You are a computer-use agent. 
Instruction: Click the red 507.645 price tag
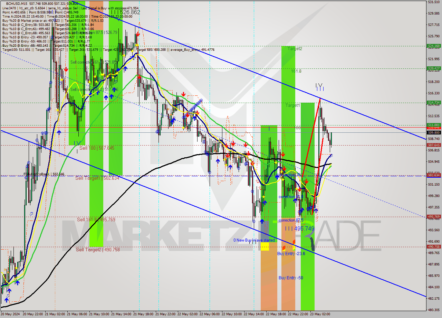pyautogui.click(x=434, y=145)
